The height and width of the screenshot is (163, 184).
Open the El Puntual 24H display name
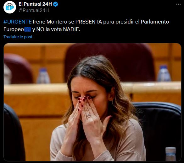[x=35, y=4]
